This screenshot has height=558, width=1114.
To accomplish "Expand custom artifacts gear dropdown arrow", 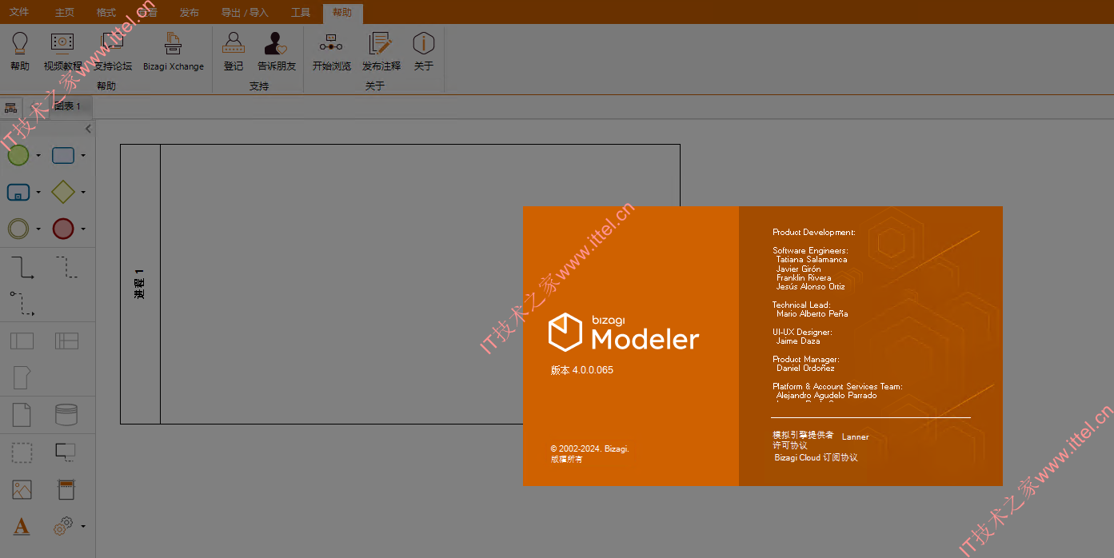I will [x=83, y=527].
